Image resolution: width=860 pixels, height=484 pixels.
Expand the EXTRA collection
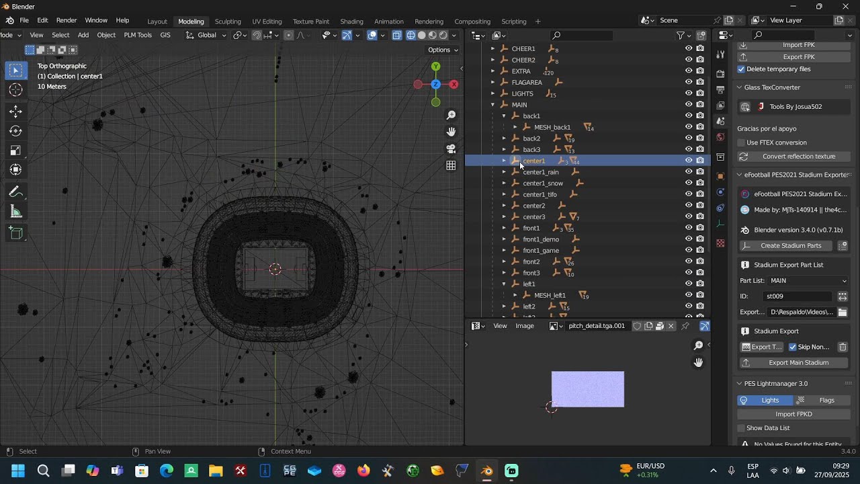(492, 71)
